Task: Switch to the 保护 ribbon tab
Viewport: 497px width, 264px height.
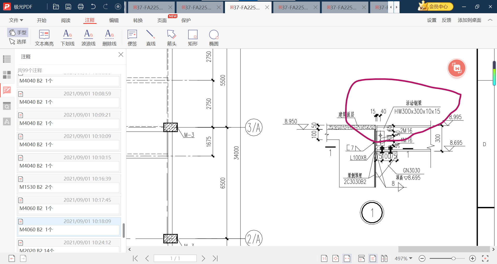Action: [x=186, y=20]
